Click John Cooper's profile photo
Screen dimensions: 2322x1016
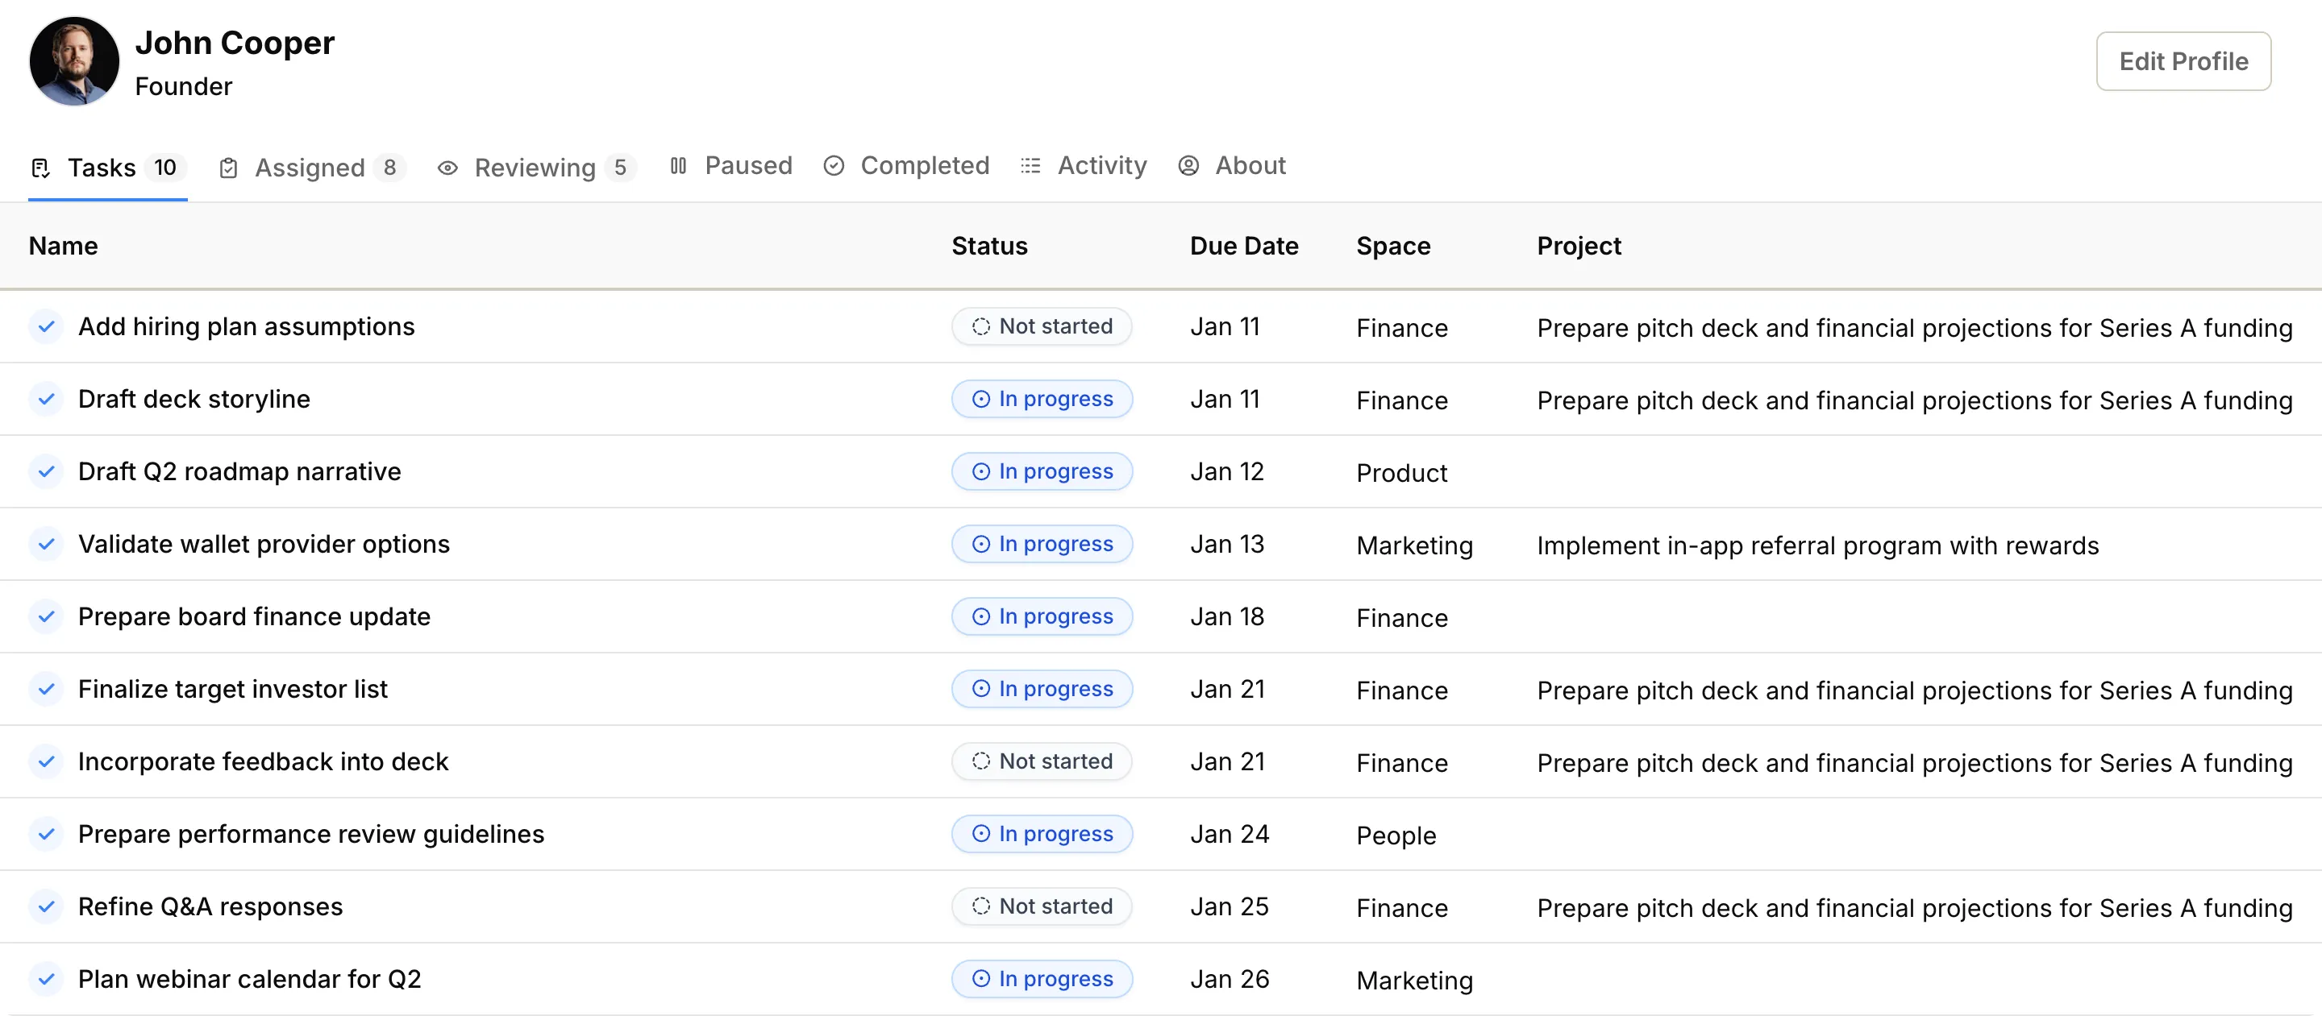[73, 61]
